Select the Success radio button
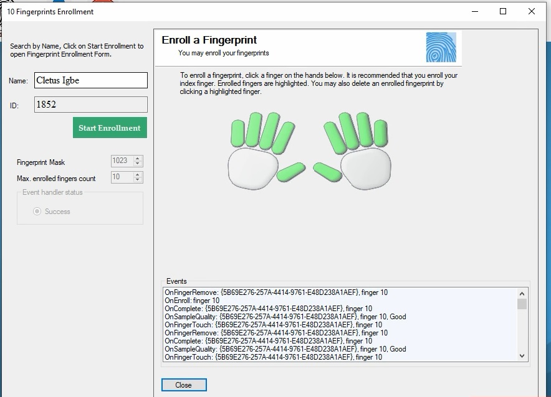This screenshot has height=397, width=551. (x=38, y=211)
